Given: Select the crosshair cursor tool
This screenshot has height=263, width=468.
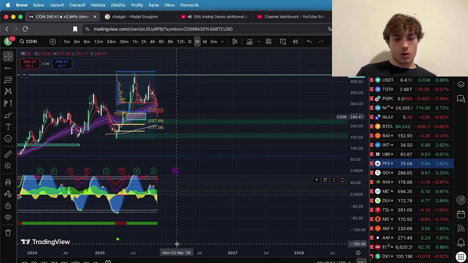Looking at the screenshot, I should click(8, 56).
